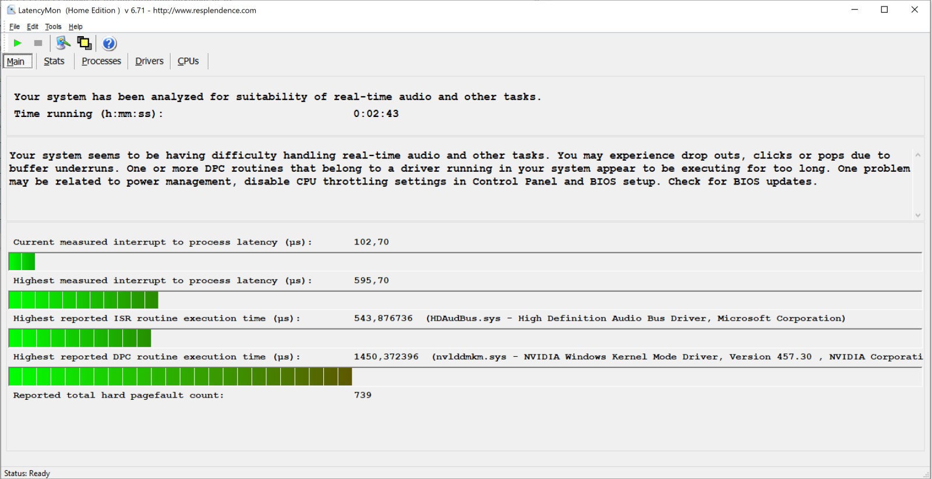932x479 pixels.
Task: Switch to the Main tab
Action: pos(17,62)
